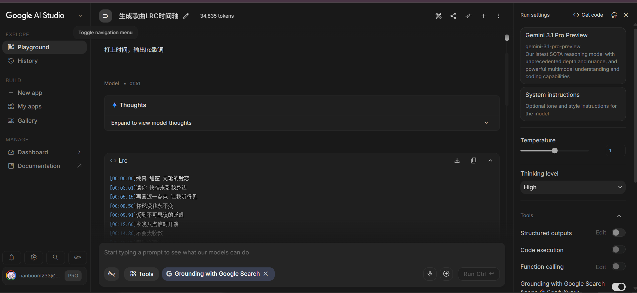Start voice input with microphone icon
This screenshot has height=293, width=637.
[x=430, y=274]
